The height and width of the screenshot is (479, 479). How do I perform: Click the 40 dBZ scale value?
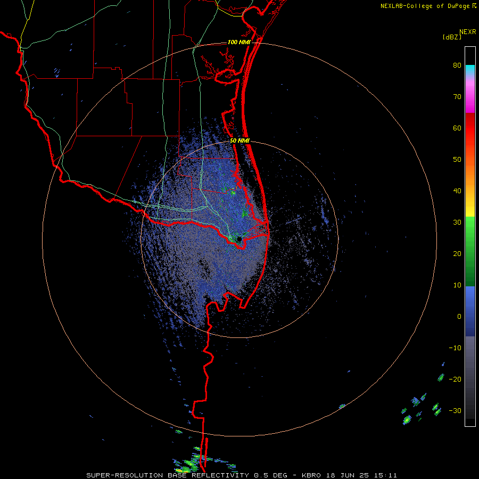point(457,191)
